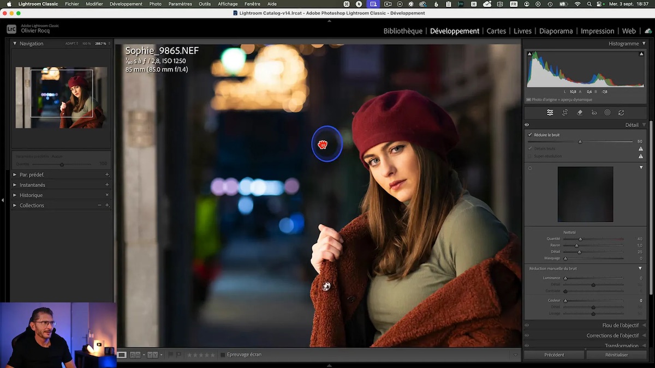Open the Apple menu
This screenshot has height=368, width=655.
click(9, 4)
